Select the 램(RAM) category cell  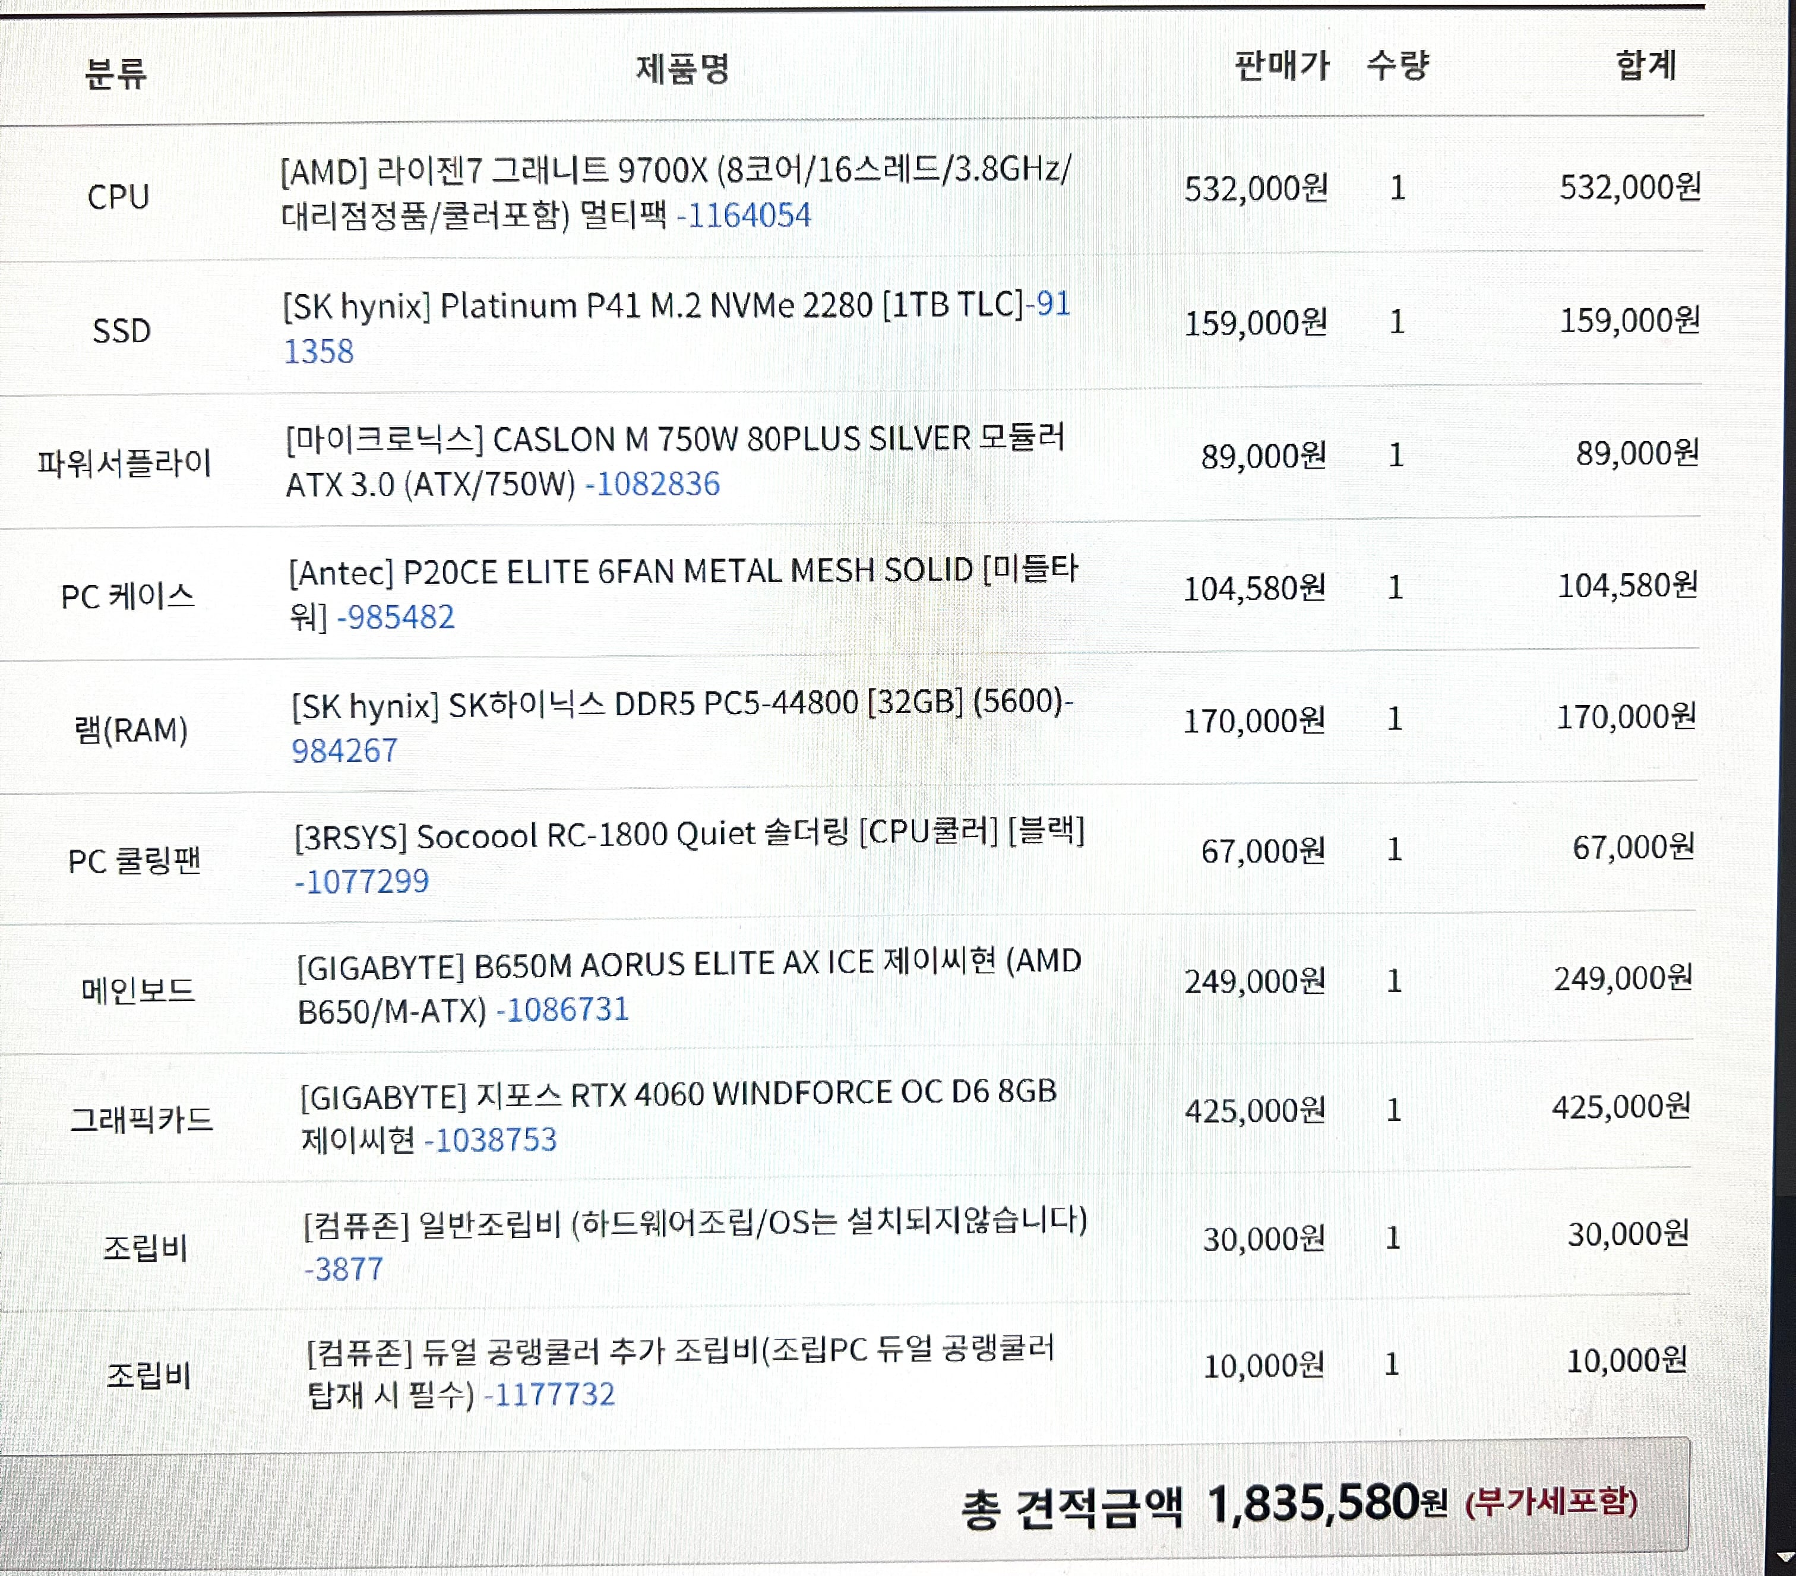(131, 729)
